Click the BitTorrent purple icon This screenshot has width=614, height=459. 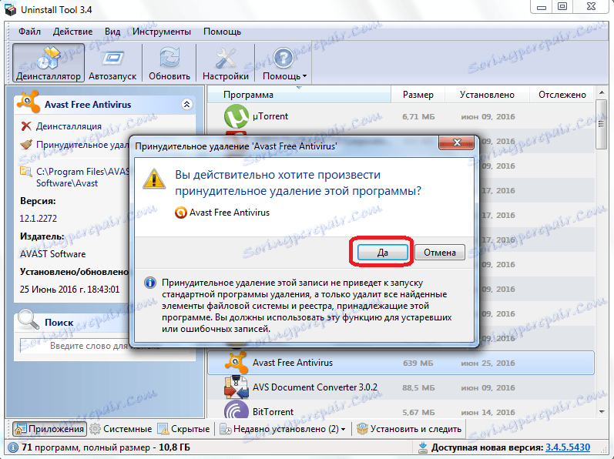(236, 410)
